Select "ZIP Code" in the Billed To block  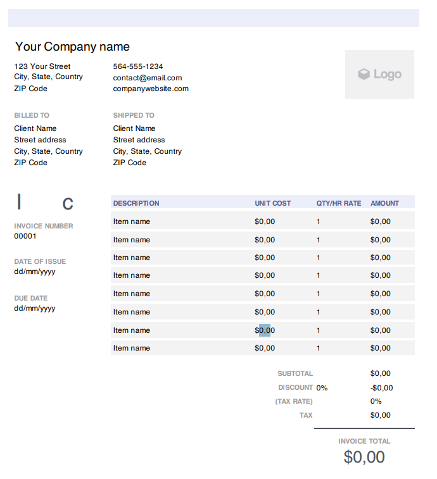30,163
